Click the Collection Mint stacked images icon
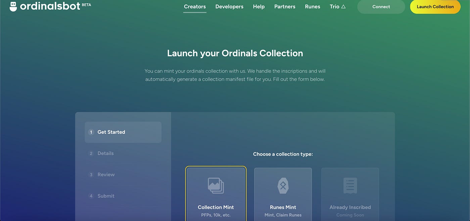Image resolution: width=470 pixels, height=221 pixels. coord(216,186)
